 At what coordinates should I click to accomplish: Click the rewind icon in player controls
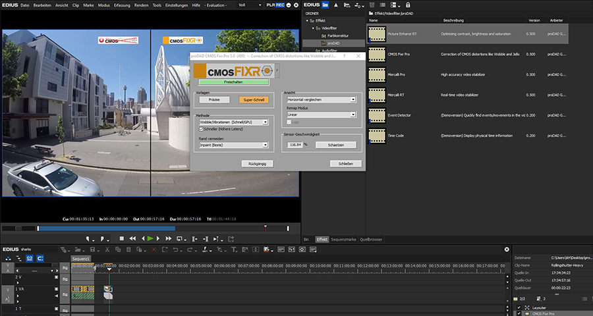[132, 238]
